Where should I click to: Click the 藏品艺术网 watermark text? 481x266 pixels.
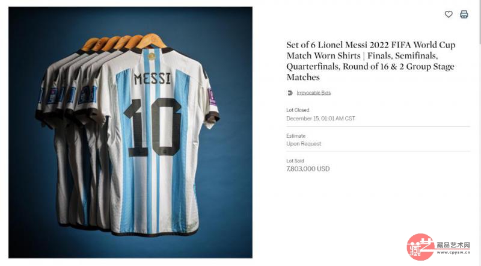coord(453,245)
